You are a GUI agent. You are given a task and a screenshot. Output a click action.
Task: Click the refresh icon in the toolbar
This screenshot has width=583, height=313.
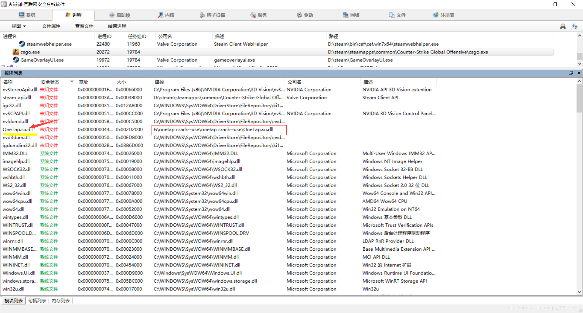pyautogui.click(x=574, y=26)
